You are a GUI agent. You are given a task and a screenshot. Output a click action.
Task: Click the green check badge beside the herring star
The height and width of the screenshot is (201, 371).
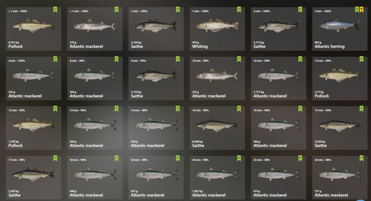tap(357, 10)
